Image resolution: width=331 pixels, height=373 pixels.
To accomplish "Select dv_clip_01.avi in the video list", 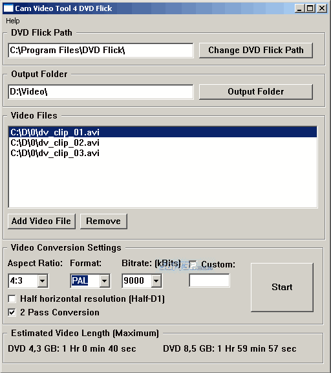I will coord(163,132).
